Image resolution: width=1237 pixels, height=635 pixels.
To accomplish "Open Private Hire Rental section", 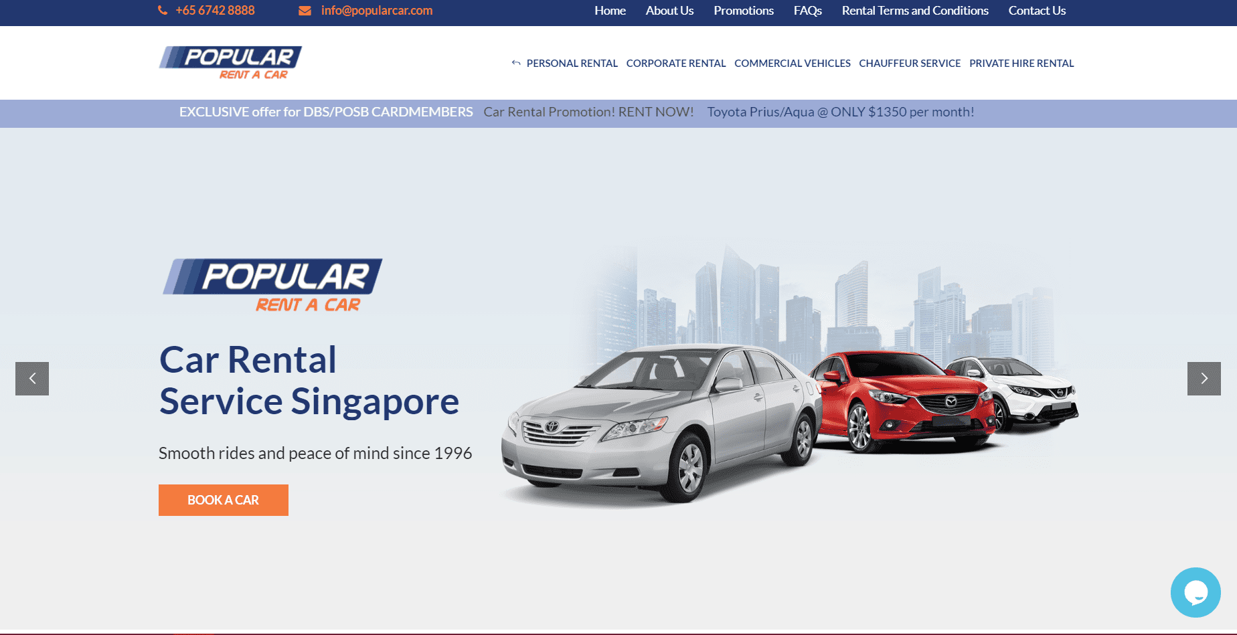I will click(1021, 64).
